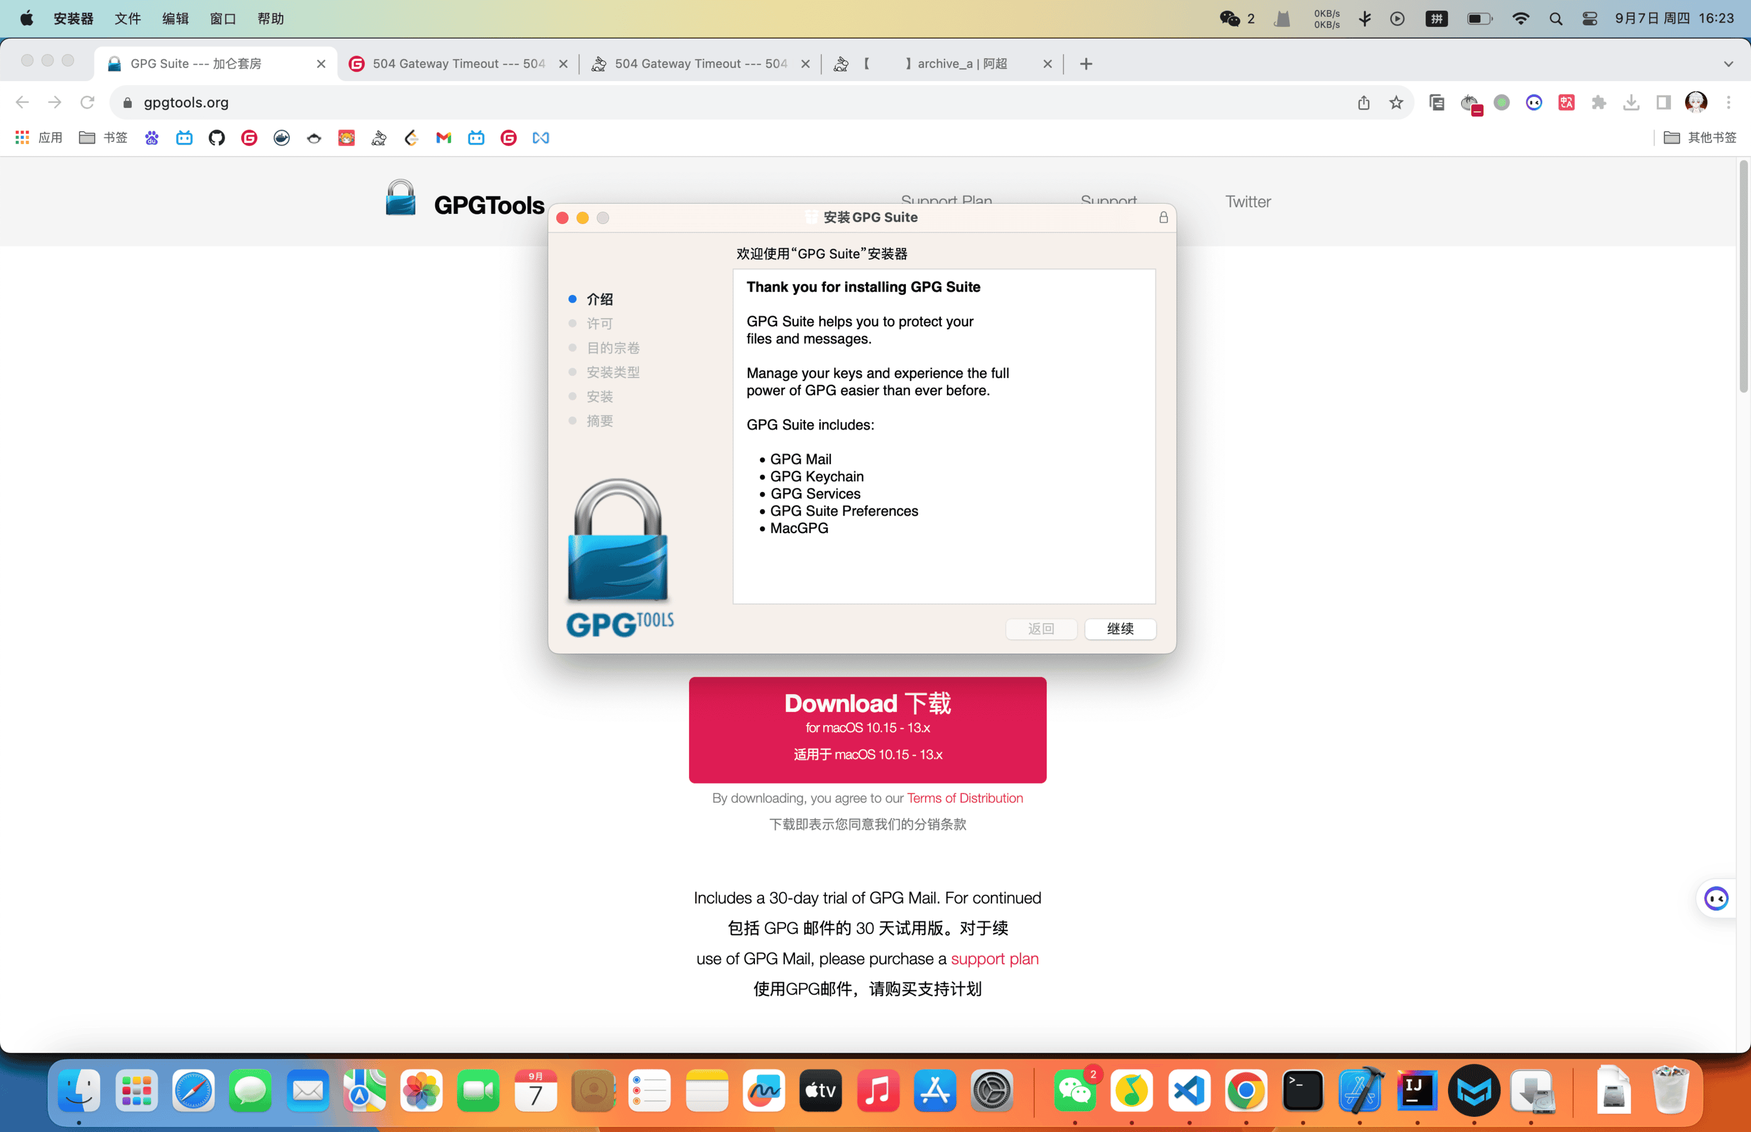The height and width of the screenshot is (1132, 1751).
Task: Open the Terms of Distribution link
Action: (x=964, y=798)
